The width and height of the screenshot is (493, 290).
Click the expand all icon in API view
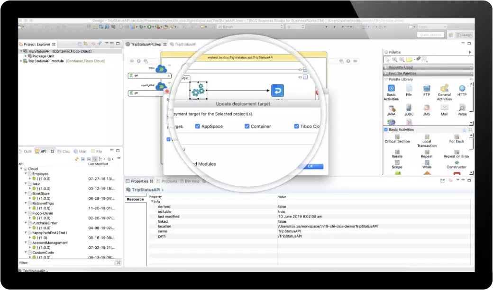tap(83, 159)
